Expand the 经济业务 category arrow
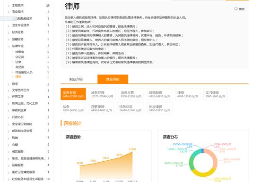The width and height of the screenshot is (260, 182). pyautogui.click(x=9, y=33)
